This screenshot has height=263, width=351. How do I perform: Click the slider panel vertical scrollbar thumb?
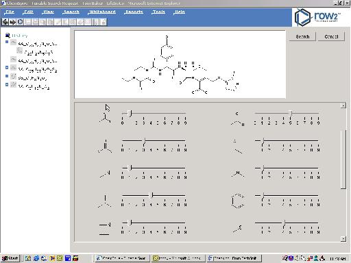tap(343, 160)
